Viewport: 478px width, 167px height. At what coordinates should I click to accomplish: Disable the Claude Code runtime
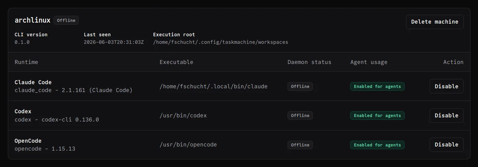pyautogui.click(x=446, y=86)
